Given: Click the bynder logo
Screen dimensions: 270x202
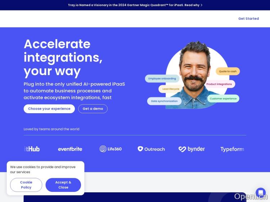Looking at the screenshot, I should (x=192, y=149).
